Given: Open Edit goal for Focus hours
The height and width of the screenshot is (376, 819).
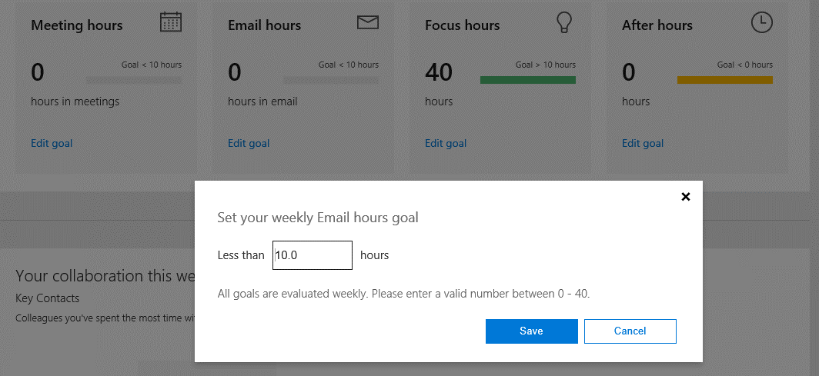Looking at the screenshot, I should (446, 144).
